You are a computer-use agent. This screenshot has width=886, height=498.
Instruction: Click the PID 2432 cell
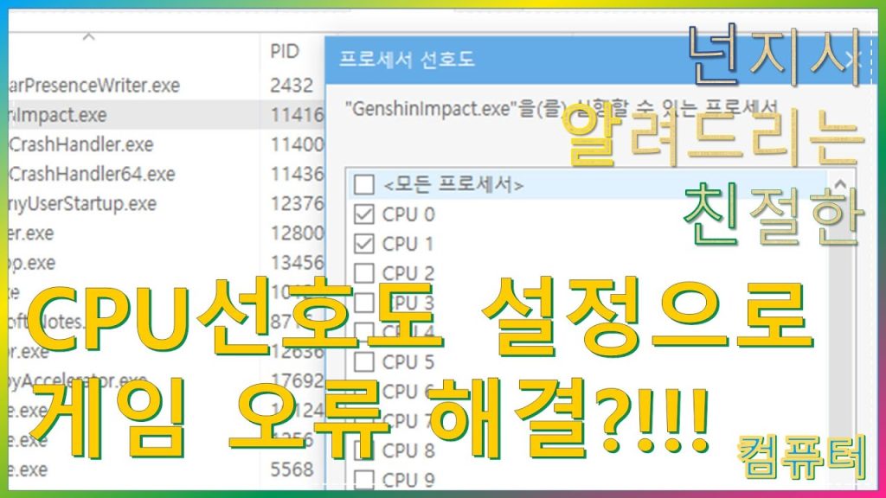[290, 85]
